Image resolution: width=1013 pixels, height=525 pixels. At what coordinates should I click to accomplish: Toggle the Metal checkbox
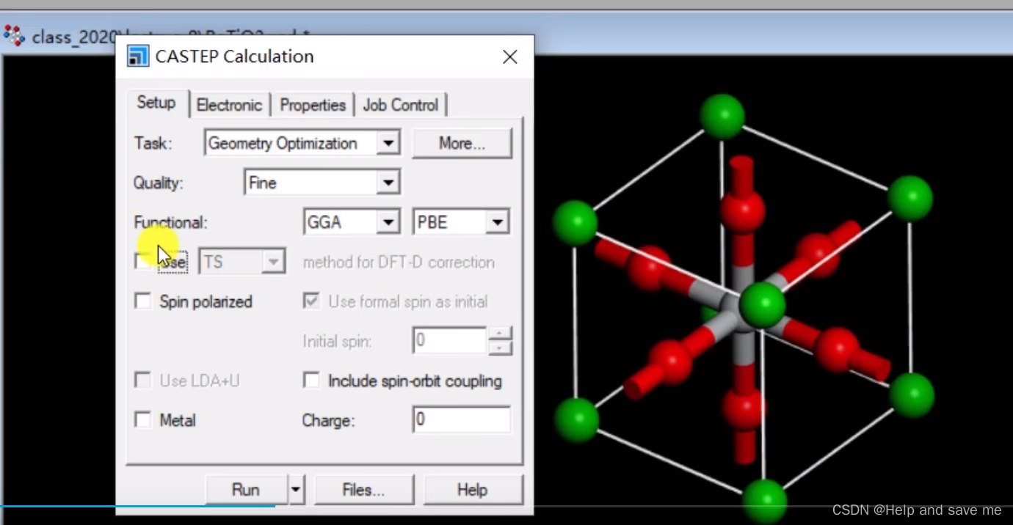(x=143, y=420)
